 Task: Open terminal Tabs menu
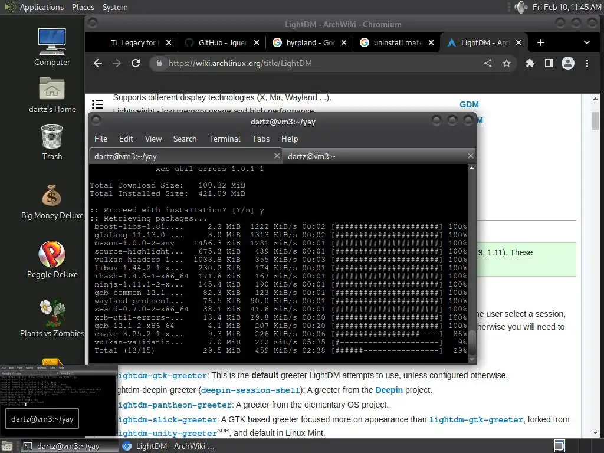[x=261, y=139]
